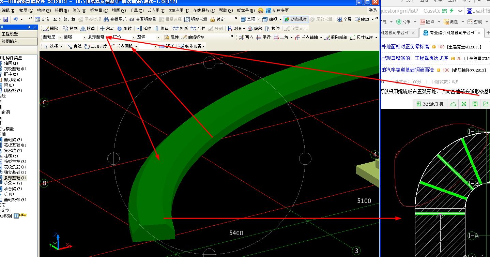Screen dimensions: 490x257
Task: Click the browser 截图 screenshot tool
Action: (451, 21)
